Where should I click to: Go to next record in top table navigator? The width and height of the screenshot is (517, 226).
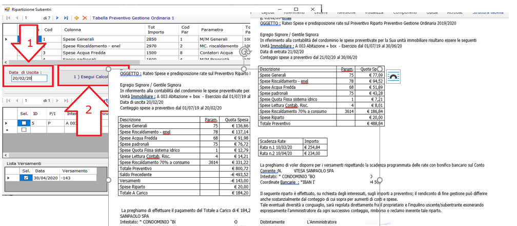pos(57,18)
